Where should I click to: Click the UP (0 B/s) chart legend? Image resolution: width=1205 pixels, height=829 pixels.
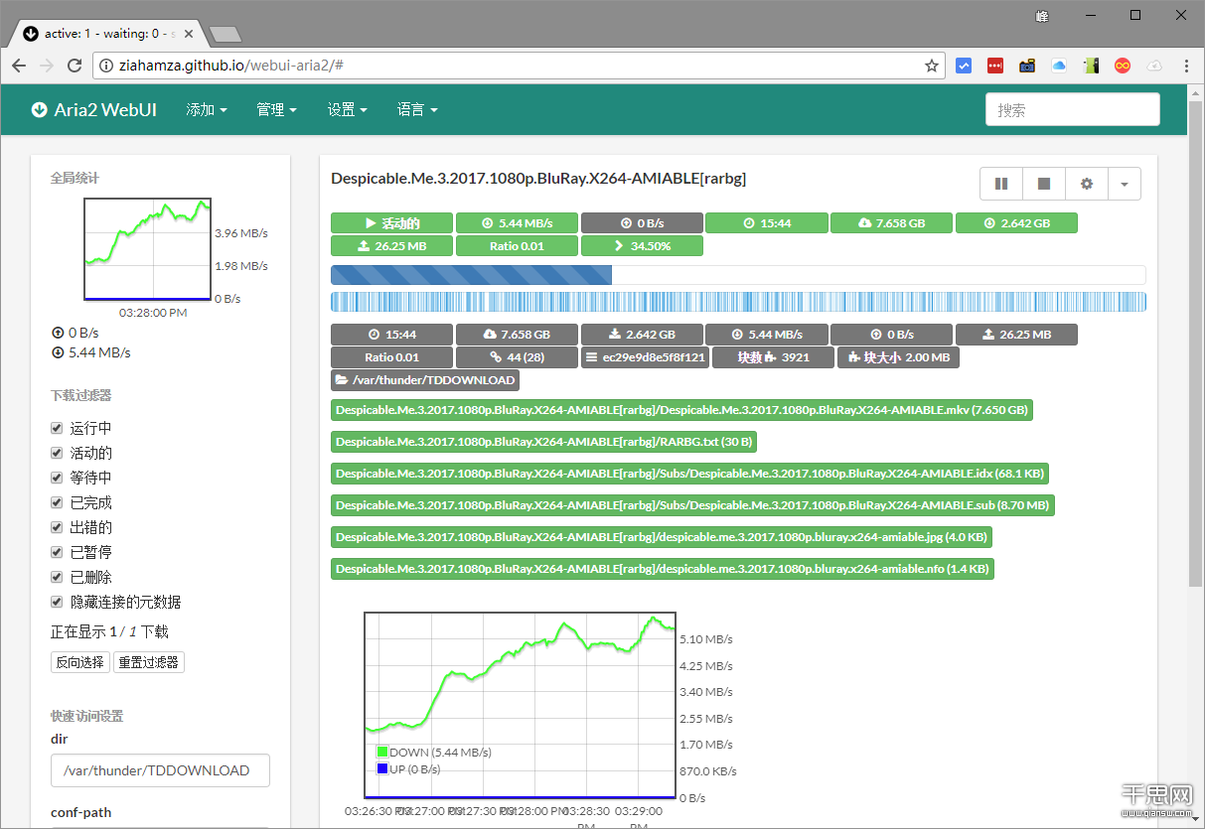tap(408, 769)
